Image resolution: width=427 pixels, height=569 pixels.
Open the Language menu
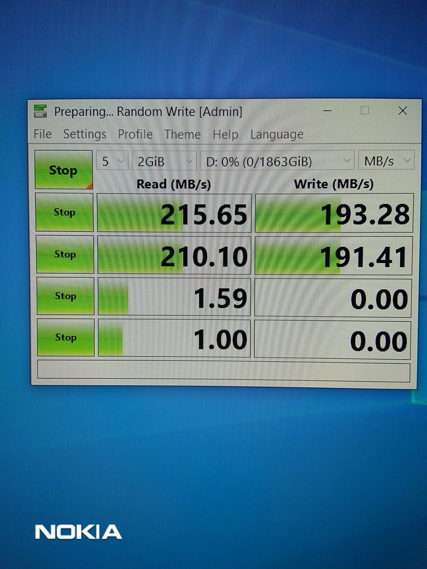[277, 135]
